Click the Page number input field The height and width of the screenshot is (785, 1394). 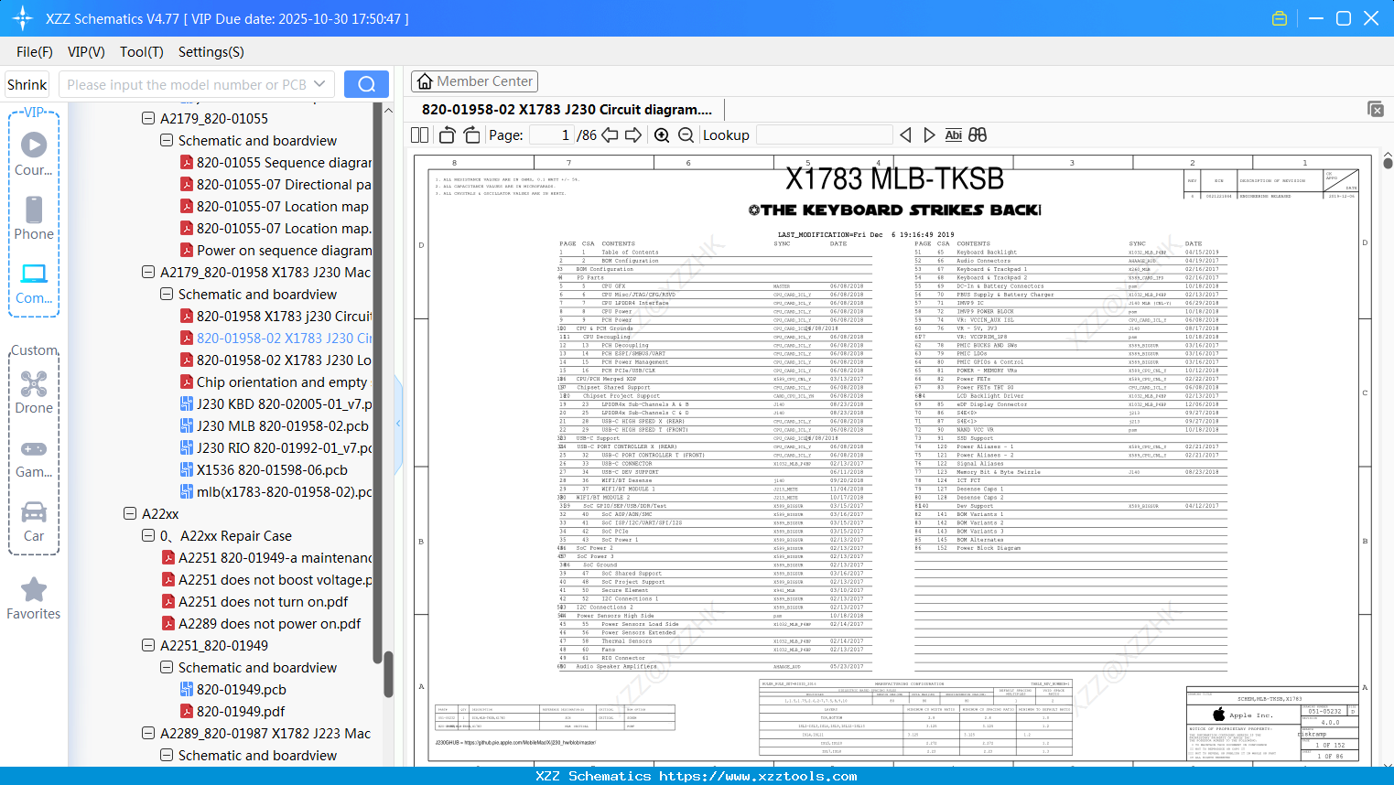point(551,135)
